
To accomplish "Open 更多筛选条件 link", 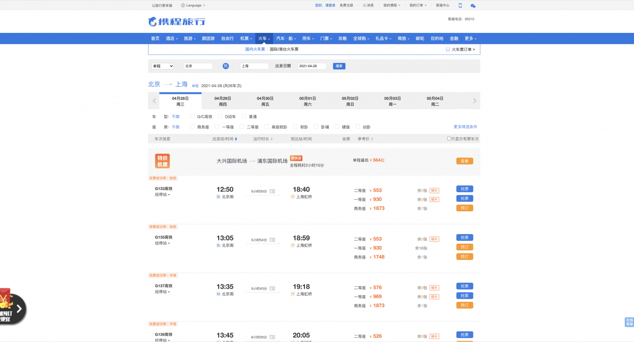I will point(466,127).
